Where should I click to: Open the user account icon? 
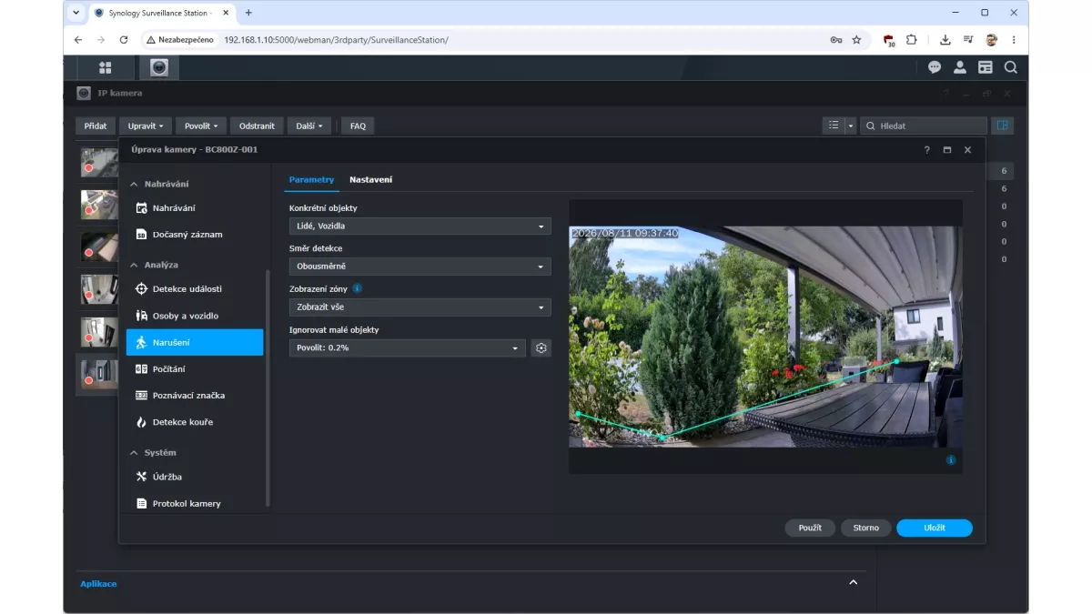(960, 67)
